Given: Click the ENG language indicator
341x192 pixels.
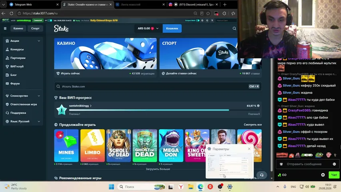Looking at the screenshot, I should click(293, 187).
